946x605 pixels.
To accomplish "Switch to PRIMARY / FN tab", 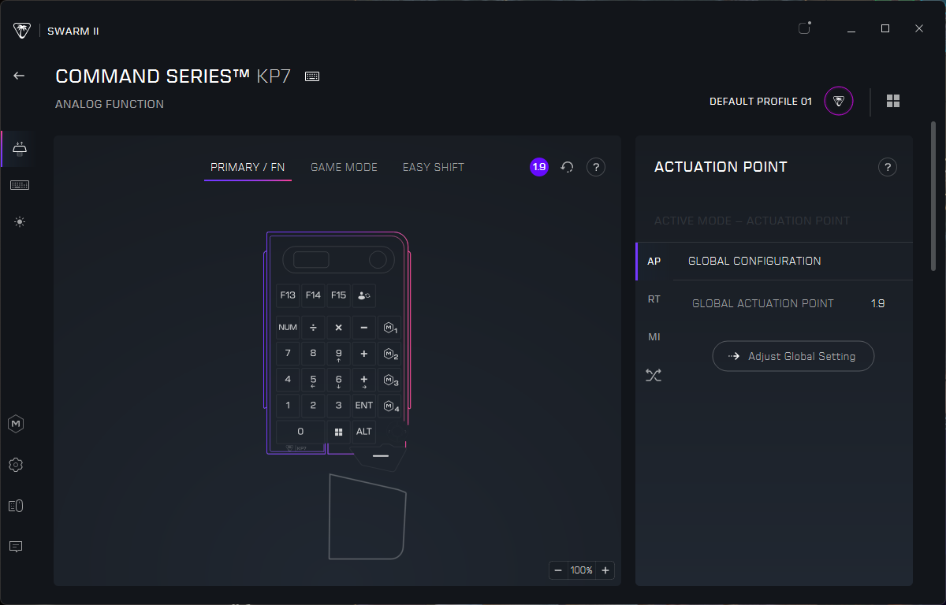I will (248, 167).
